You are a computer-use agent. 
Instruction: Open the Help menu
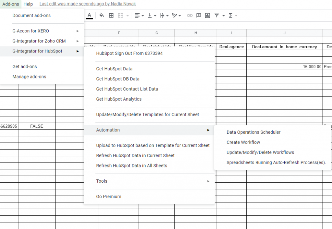pyautogui.click(x=28, y=4)
